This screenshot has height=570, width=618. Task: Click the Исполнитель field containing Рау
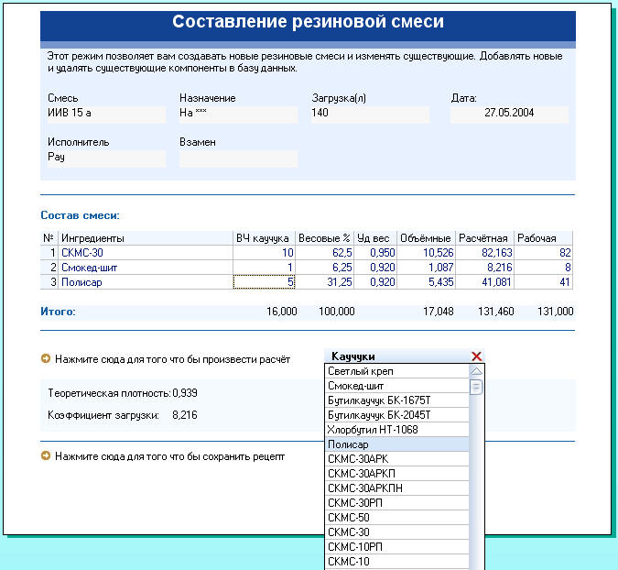[106, 158]
